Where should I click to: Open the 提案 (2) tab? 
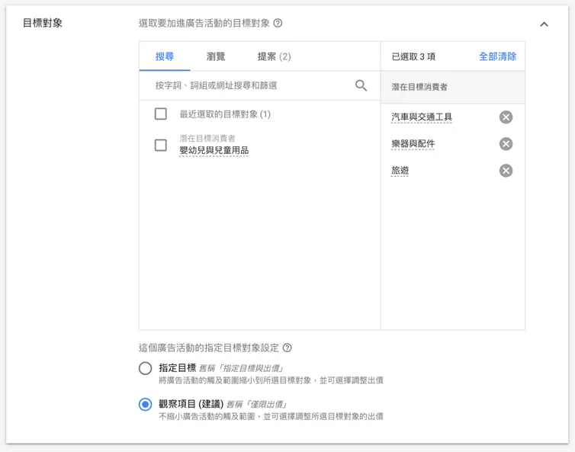point(274,56)
